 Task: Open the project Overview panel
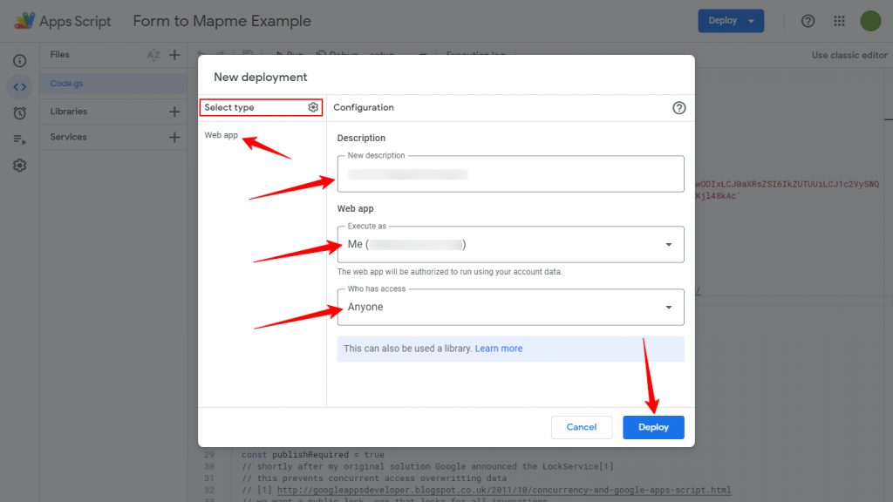pyautogui.click(x=19, y=60)
